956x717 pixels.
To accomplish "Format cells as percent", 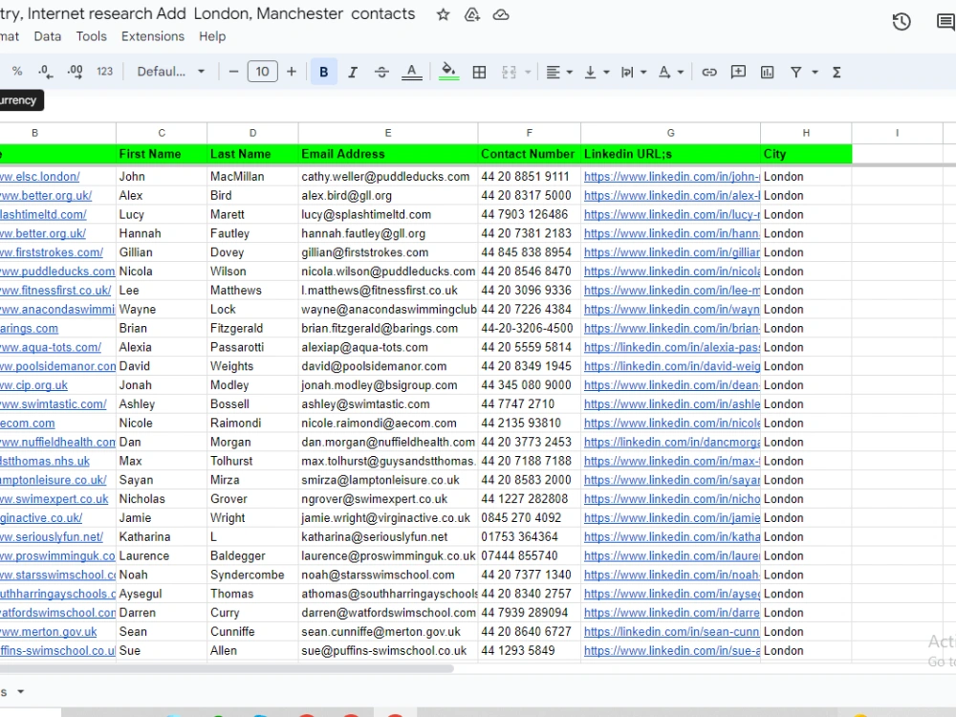I will click(17, 72).
